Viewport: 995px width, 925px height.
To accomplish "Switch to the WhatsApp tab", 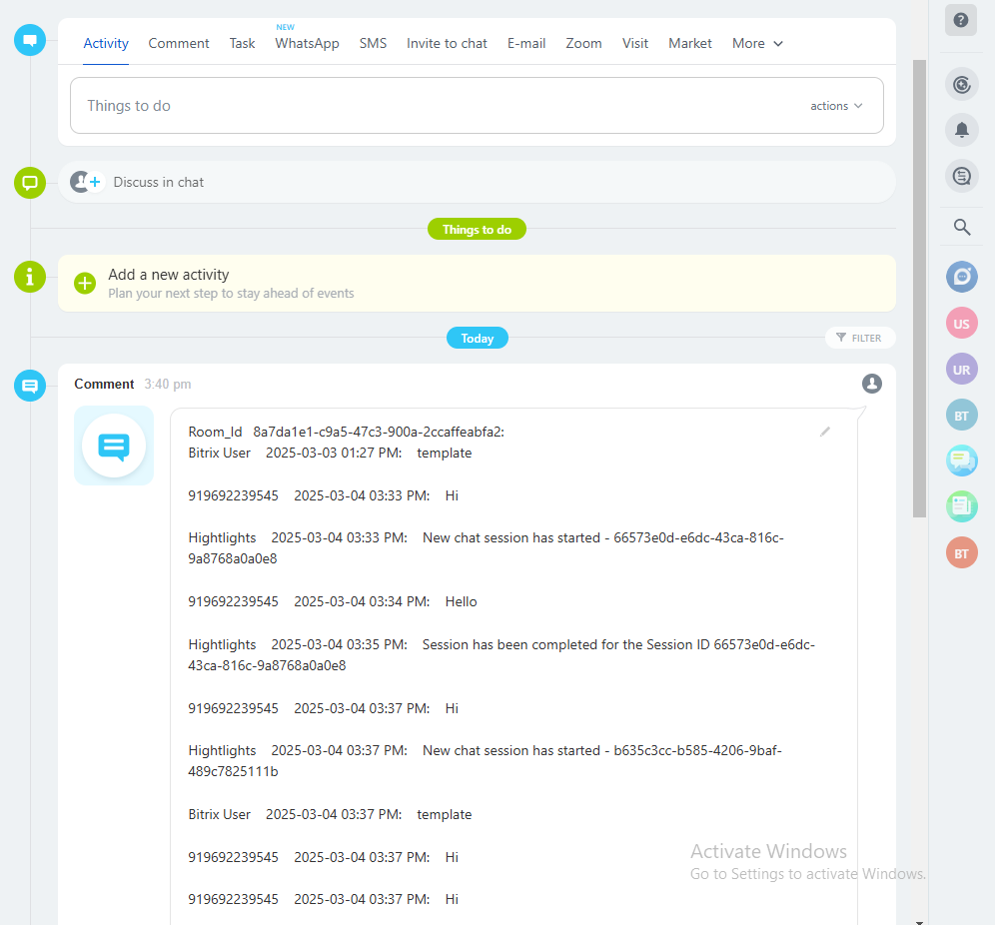I will pyautogui.click(x=307, y=43).
